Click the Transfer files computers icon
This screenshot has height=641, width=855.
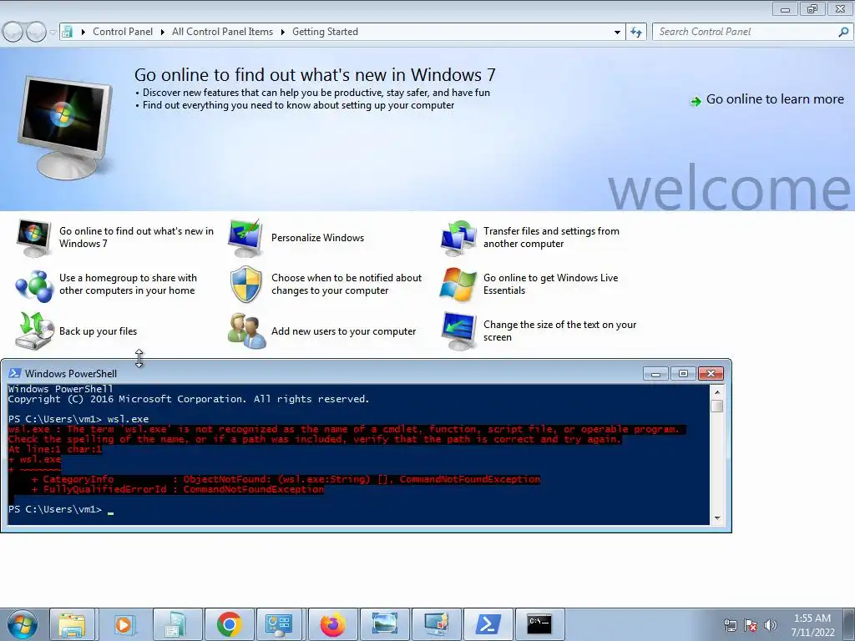(x=458, y=238)
